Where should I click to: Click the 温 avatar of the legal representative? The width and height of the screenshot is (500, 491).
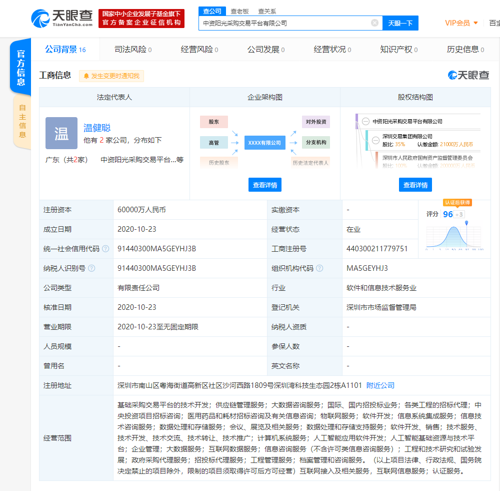(61, 133)
